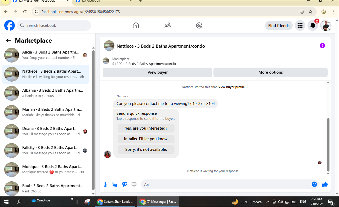Click the install app icon in address bar
Image resolution: width=339 pixels, height=207 pixels.
click(x=302, y=12)
